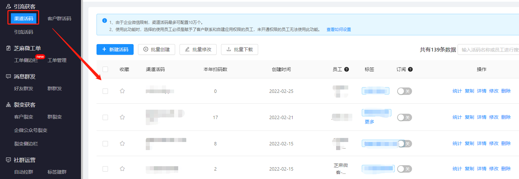Turn on subscription for the 2022-02-21 row
Image resolution: width=519 pixels, height=179 pixels.
point(404,117)
